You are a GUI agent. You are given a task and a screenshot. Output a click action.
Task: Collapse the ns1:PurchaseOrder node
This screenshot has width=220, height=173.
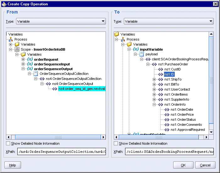(x=148, y=64)
